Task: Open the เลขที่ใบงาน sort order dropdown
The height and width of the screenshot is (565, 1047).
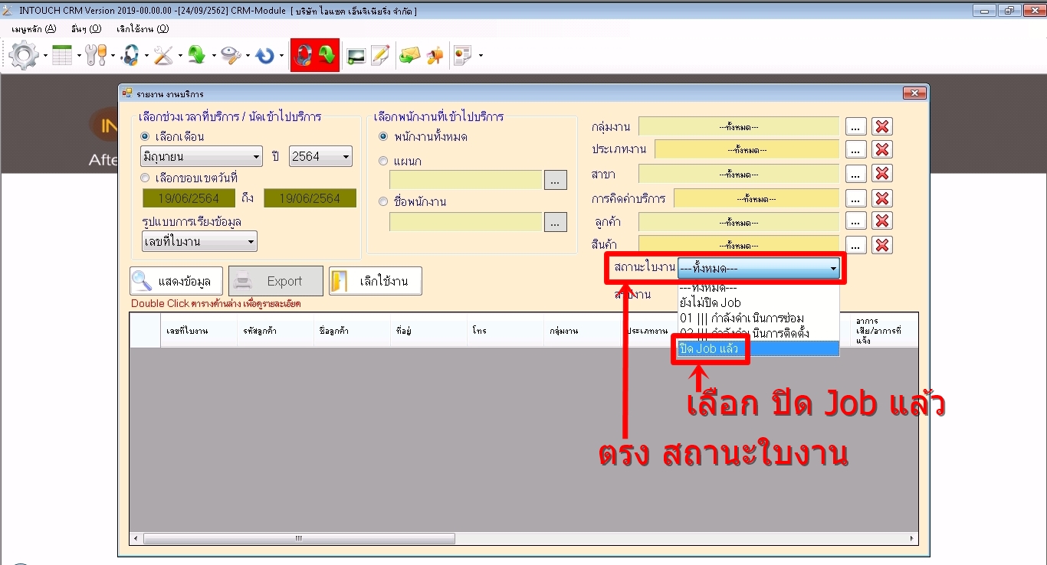Action: pos(199,242)
